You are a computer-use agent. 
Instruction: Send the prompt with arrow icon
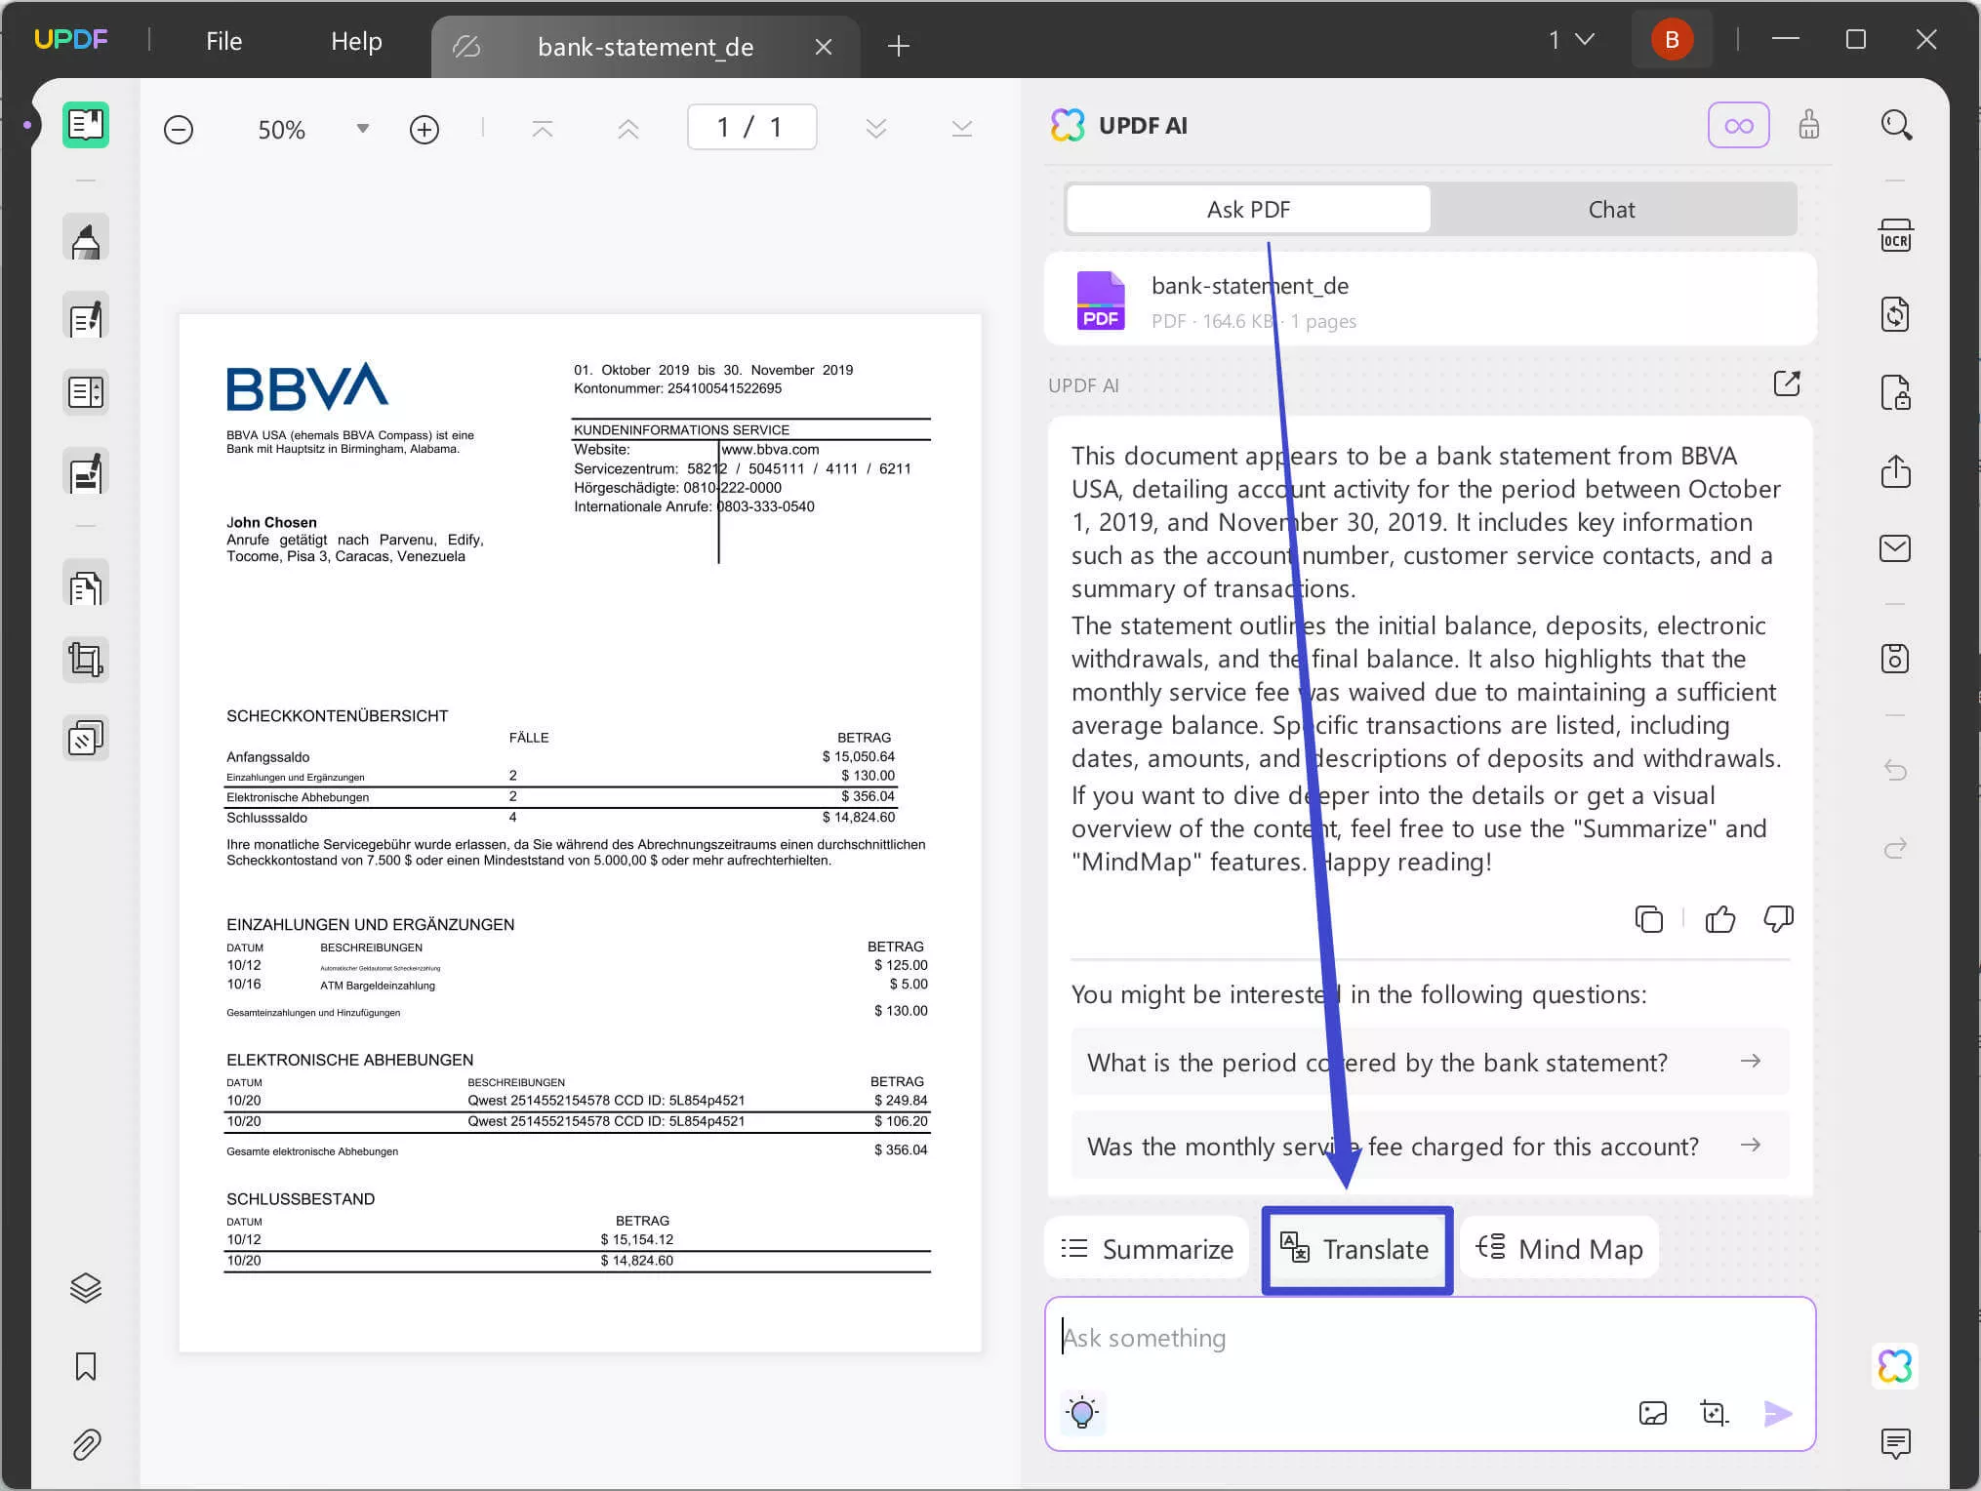1778,1413
